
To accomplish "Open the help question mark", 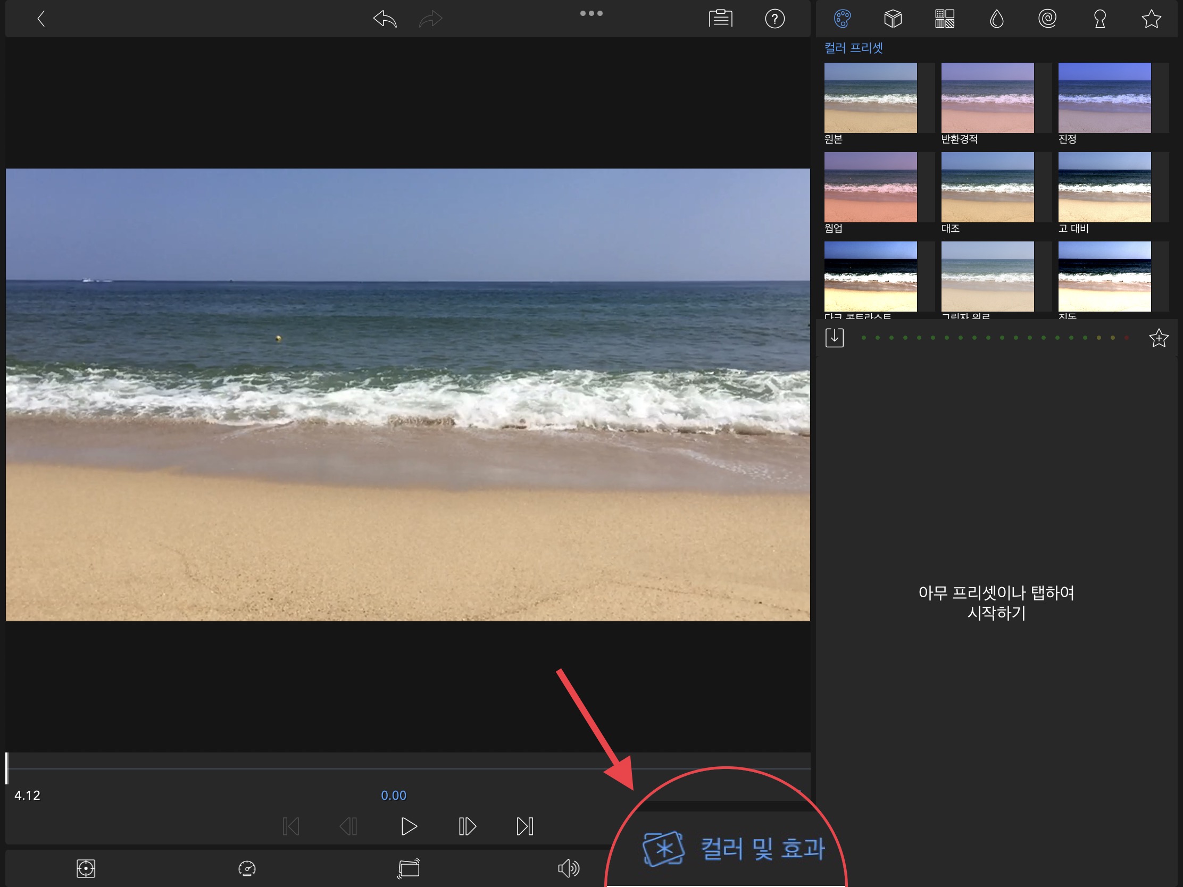I will coord(774,19).
